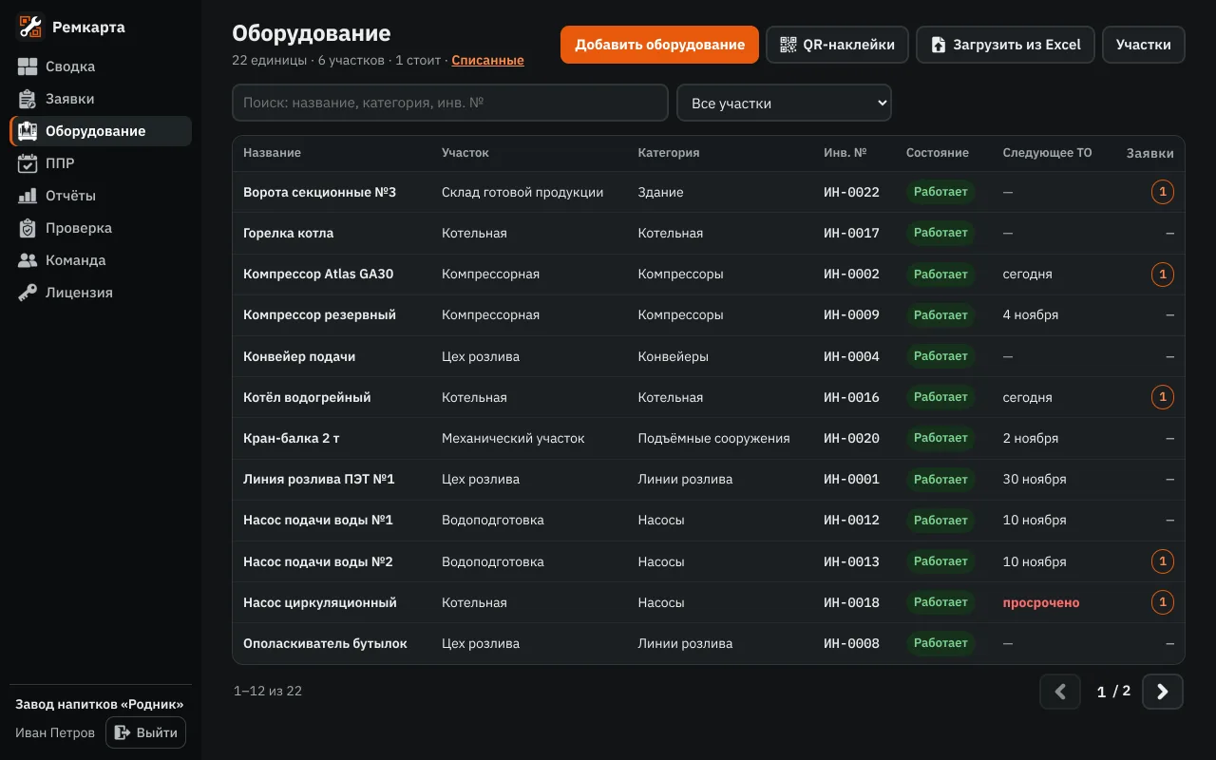Click the equipment search field

450,103
